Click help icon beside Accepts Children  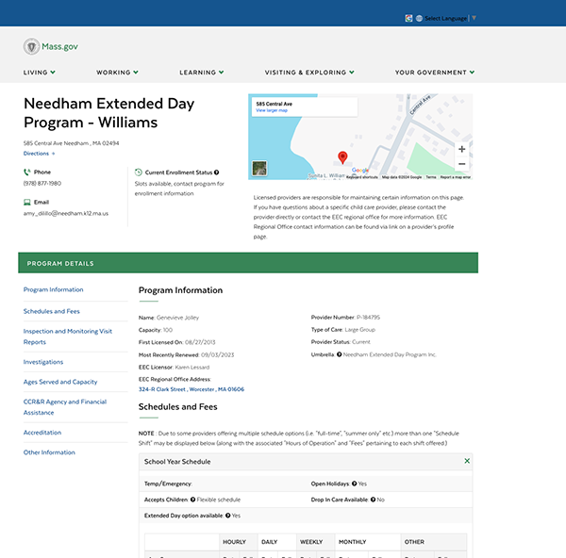click(192, 500)
